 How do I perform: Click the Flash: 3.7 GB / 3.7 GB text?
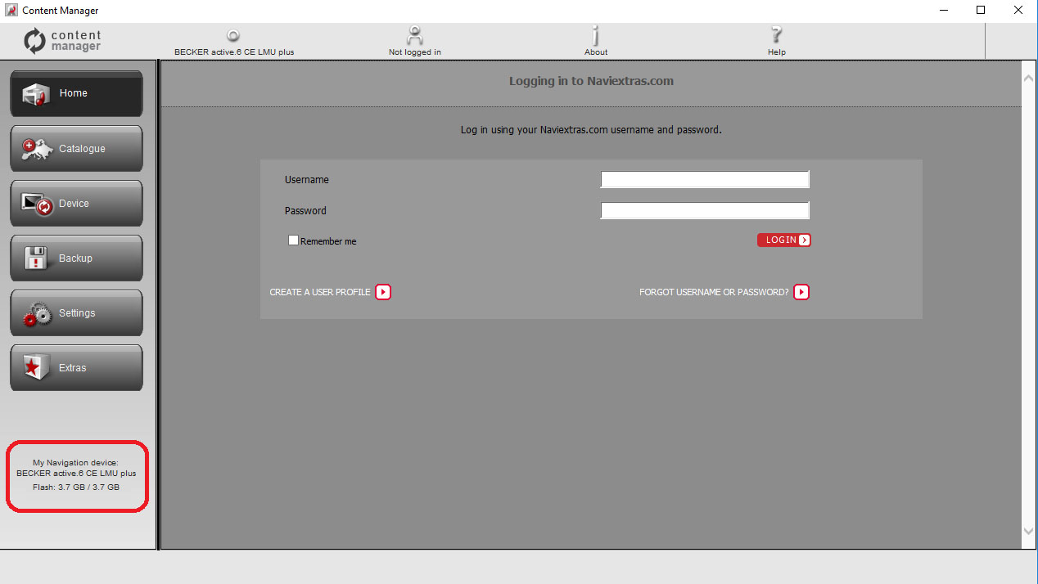click(77, 487)
